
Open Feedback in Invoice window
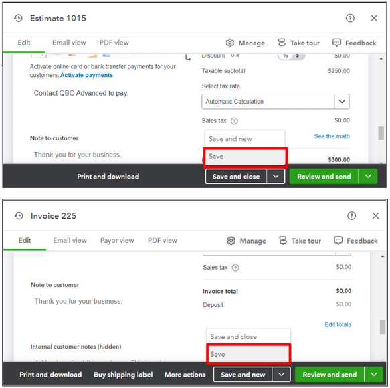[356, 241]
